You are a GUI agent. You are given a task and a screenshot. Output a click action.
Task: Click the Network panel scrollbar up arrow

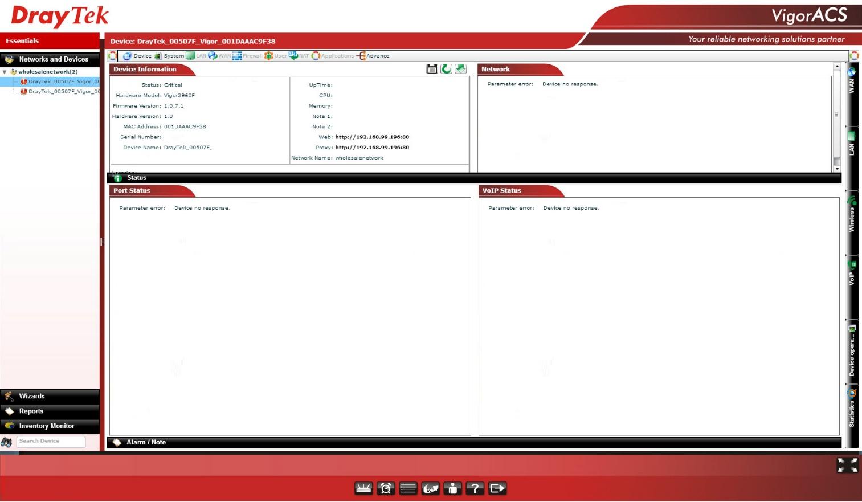pyautogui.click(x=837, y=67)
